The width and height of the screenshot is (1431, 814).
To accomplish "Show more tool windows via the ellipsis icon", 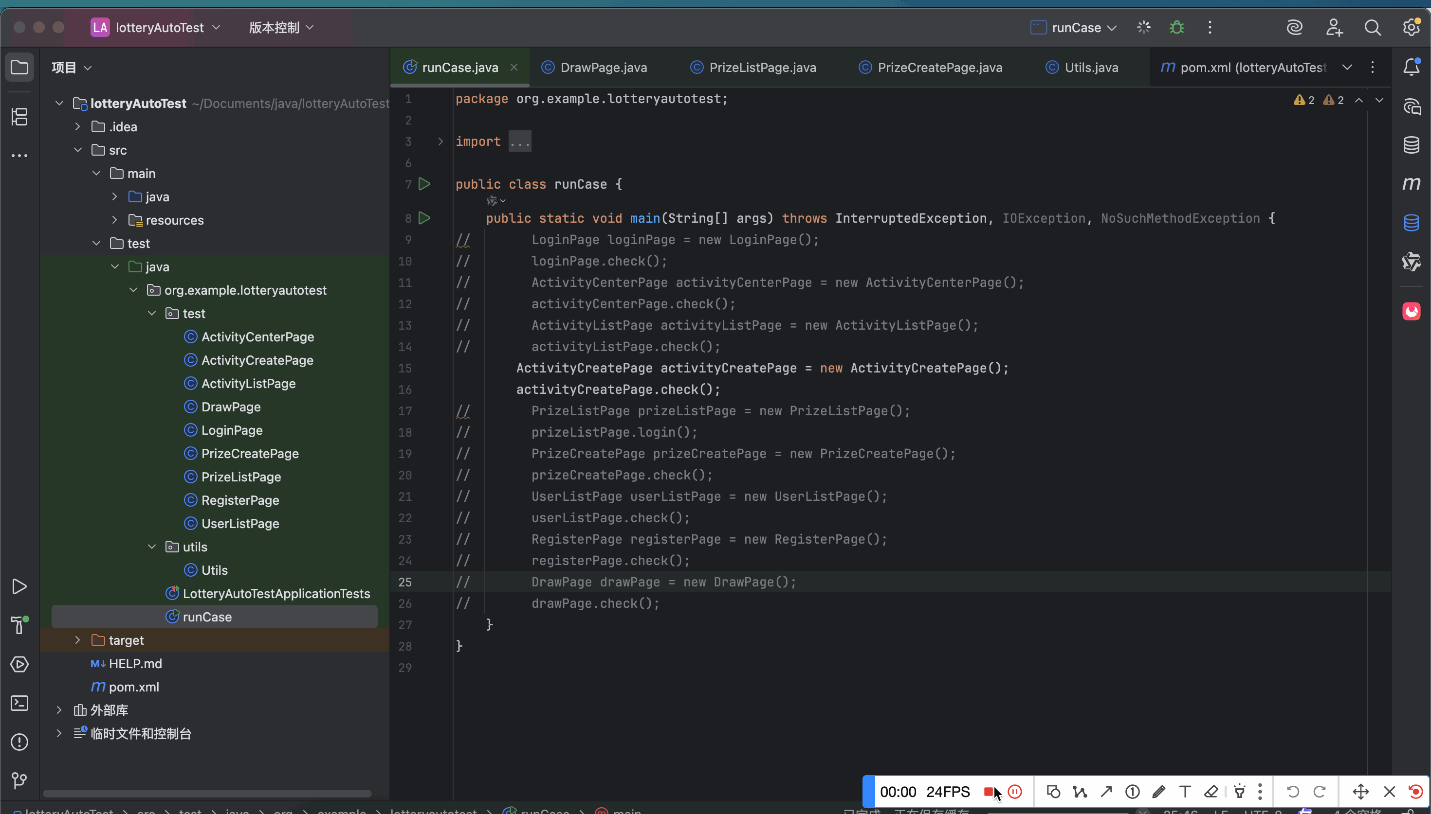I will click(19, 156).
